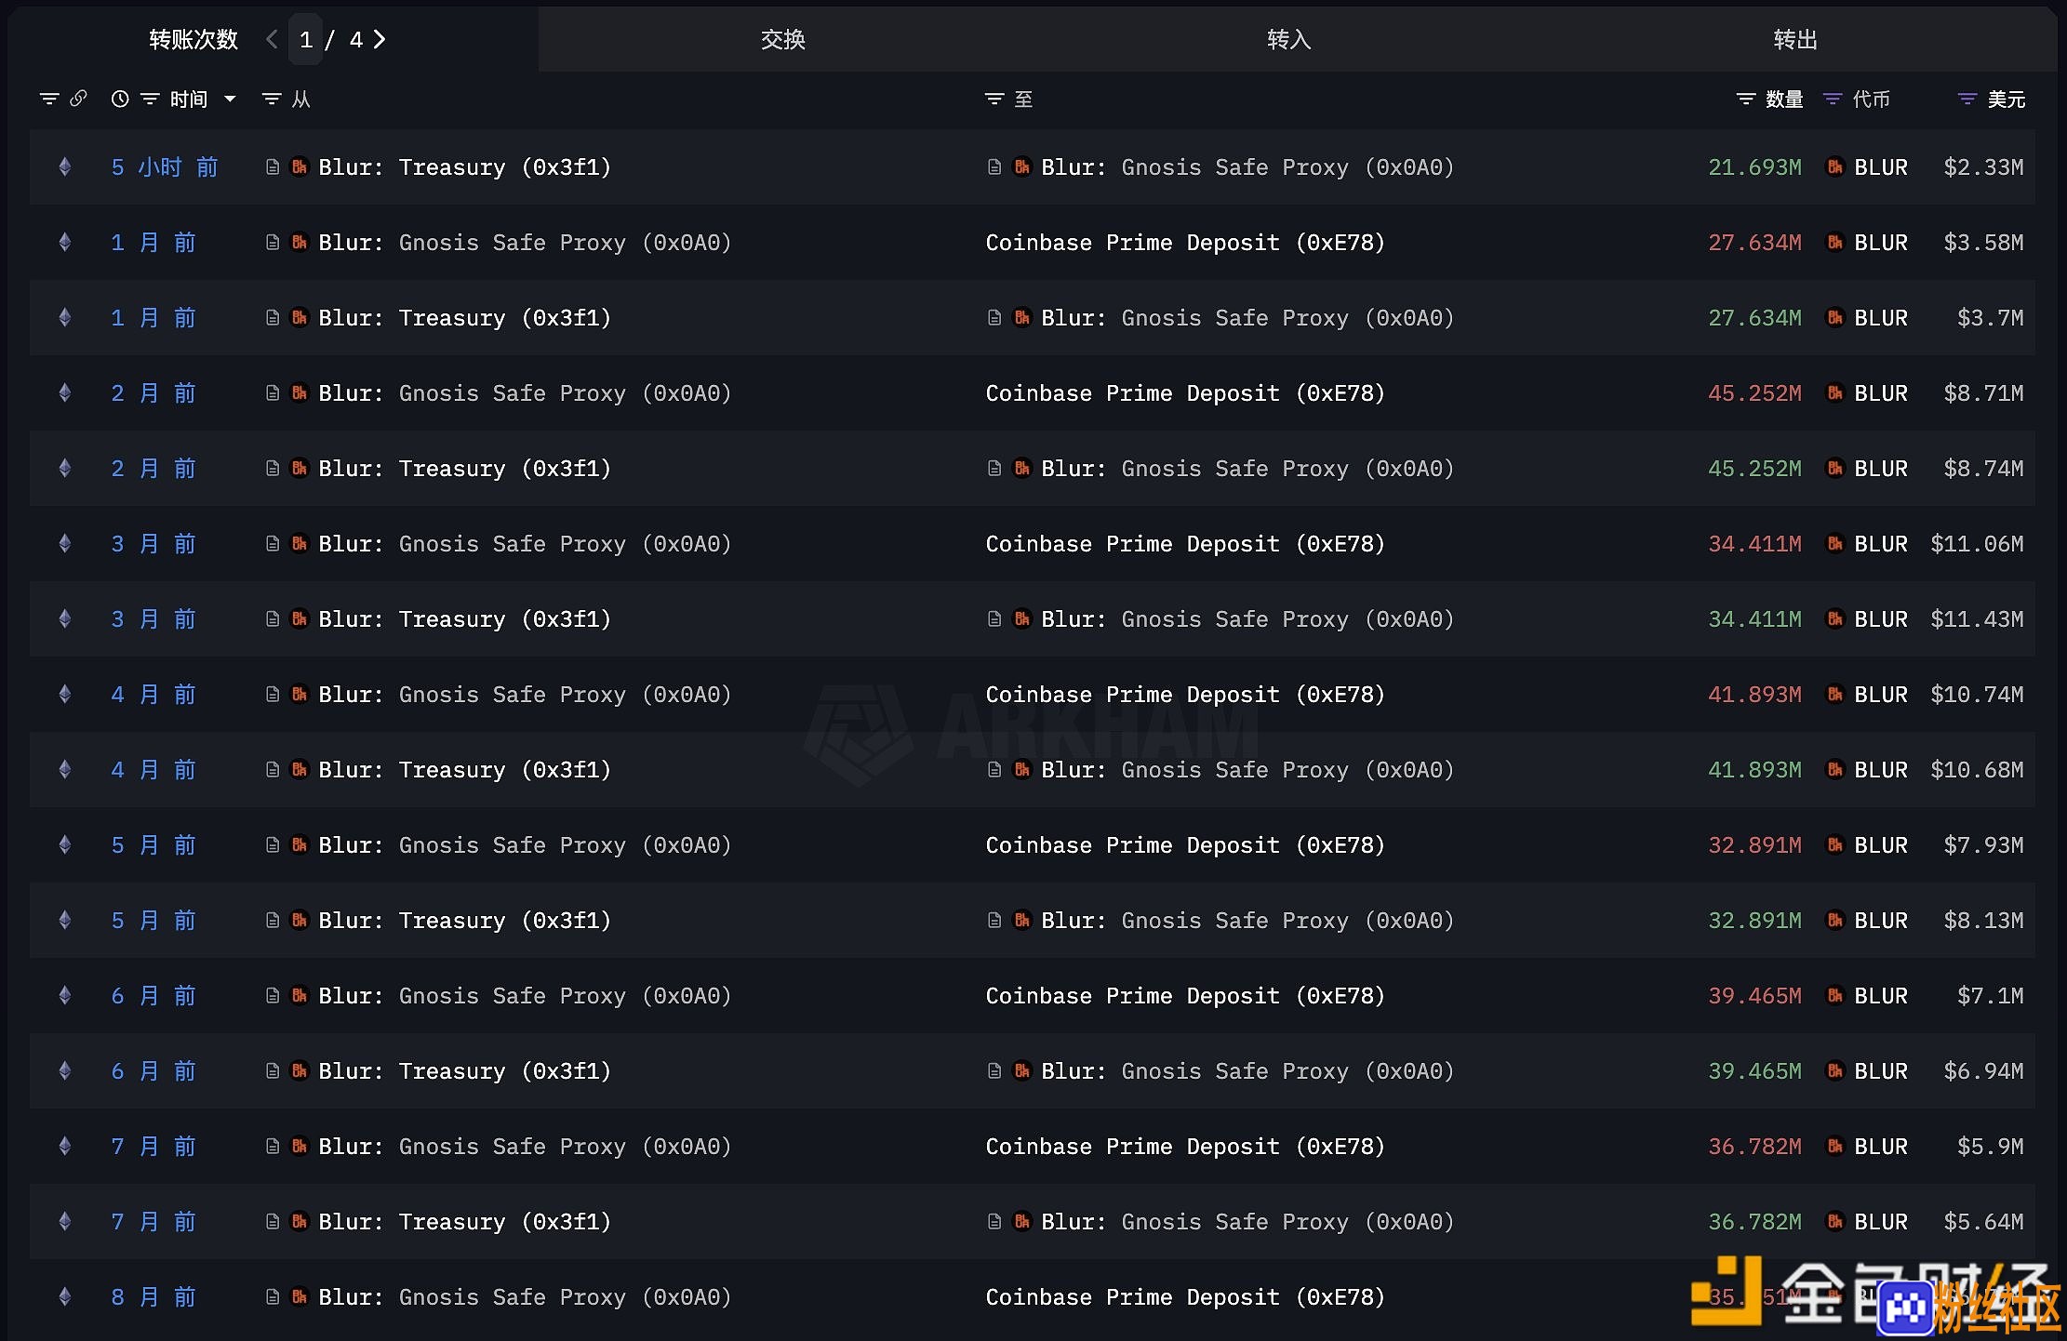Go to the previous transfers page
The width and height of the screenshot is (2067, 1341).
(272, 39)
